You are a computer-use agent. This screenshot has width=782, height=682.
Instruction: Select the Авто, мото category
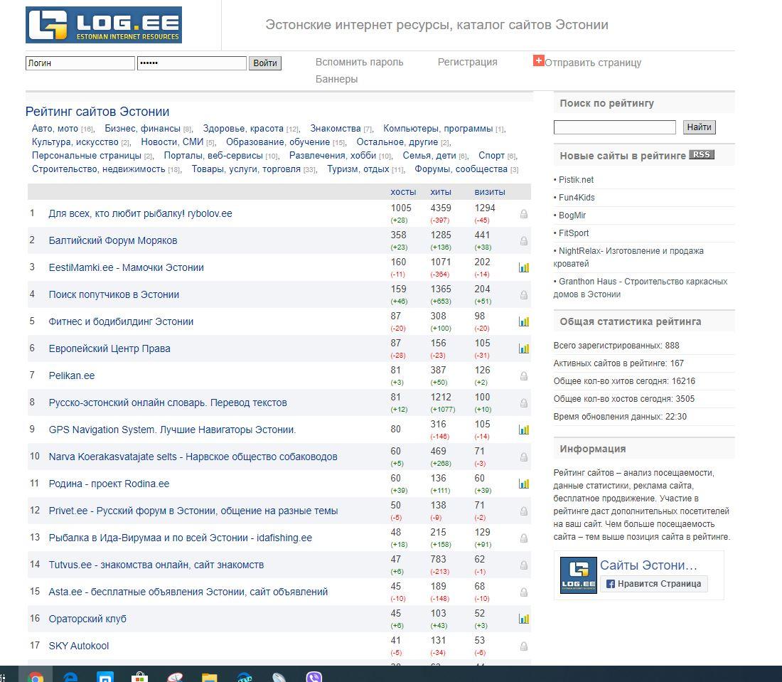coord(55,129)
